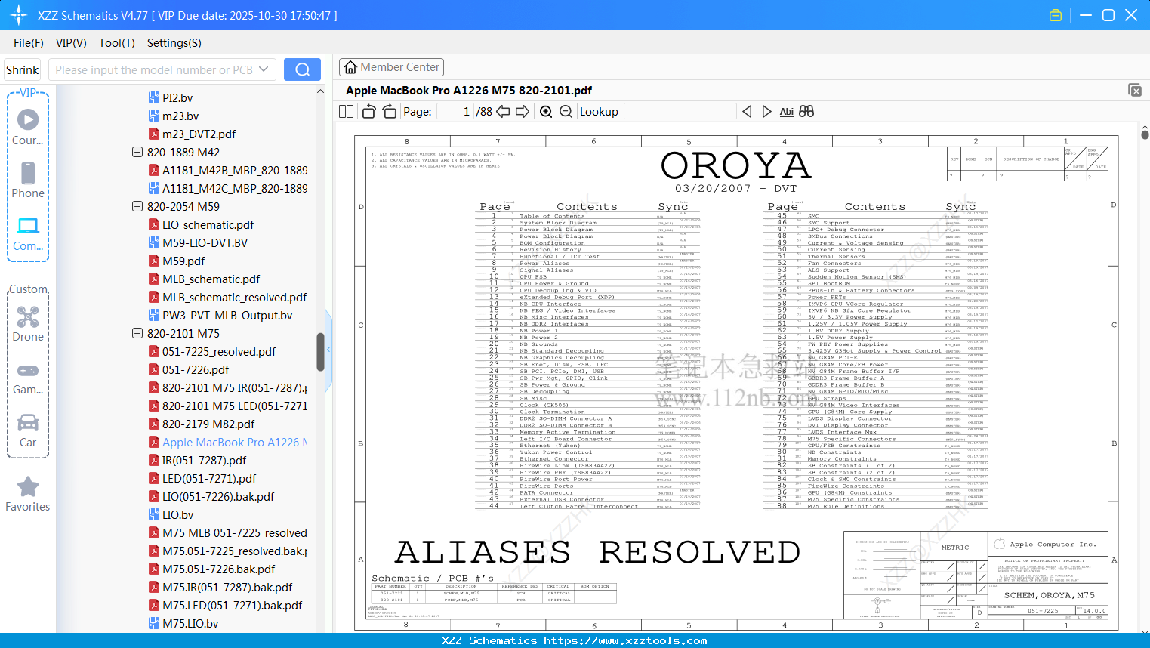The image size is (1150, 648).
Task: Open the model number dropdown arrow
Action: 264,69
